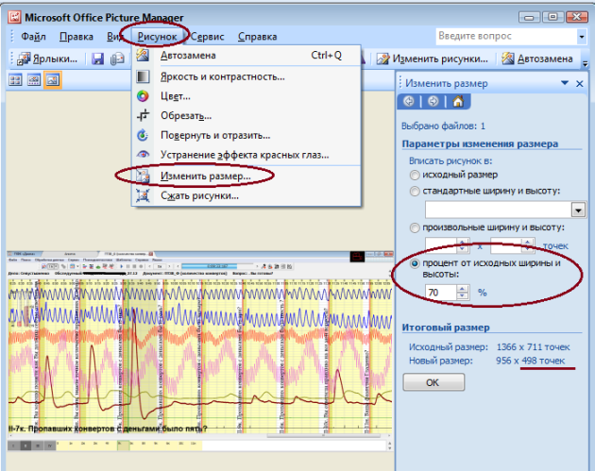This screenshot has width=595, height=471.
Task: Select Цвет... menu entry
Action: click(x=246, y=96)
